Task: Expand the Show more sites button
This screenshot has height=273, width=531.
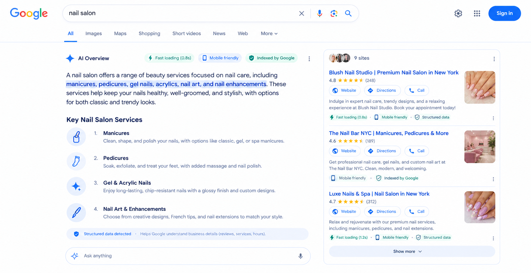Action: pos(412,251)
